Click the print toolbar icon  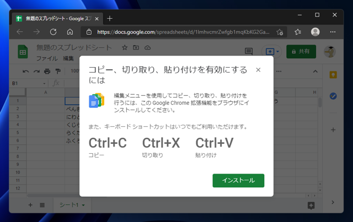pyautogui.click(x=47, y=72)
